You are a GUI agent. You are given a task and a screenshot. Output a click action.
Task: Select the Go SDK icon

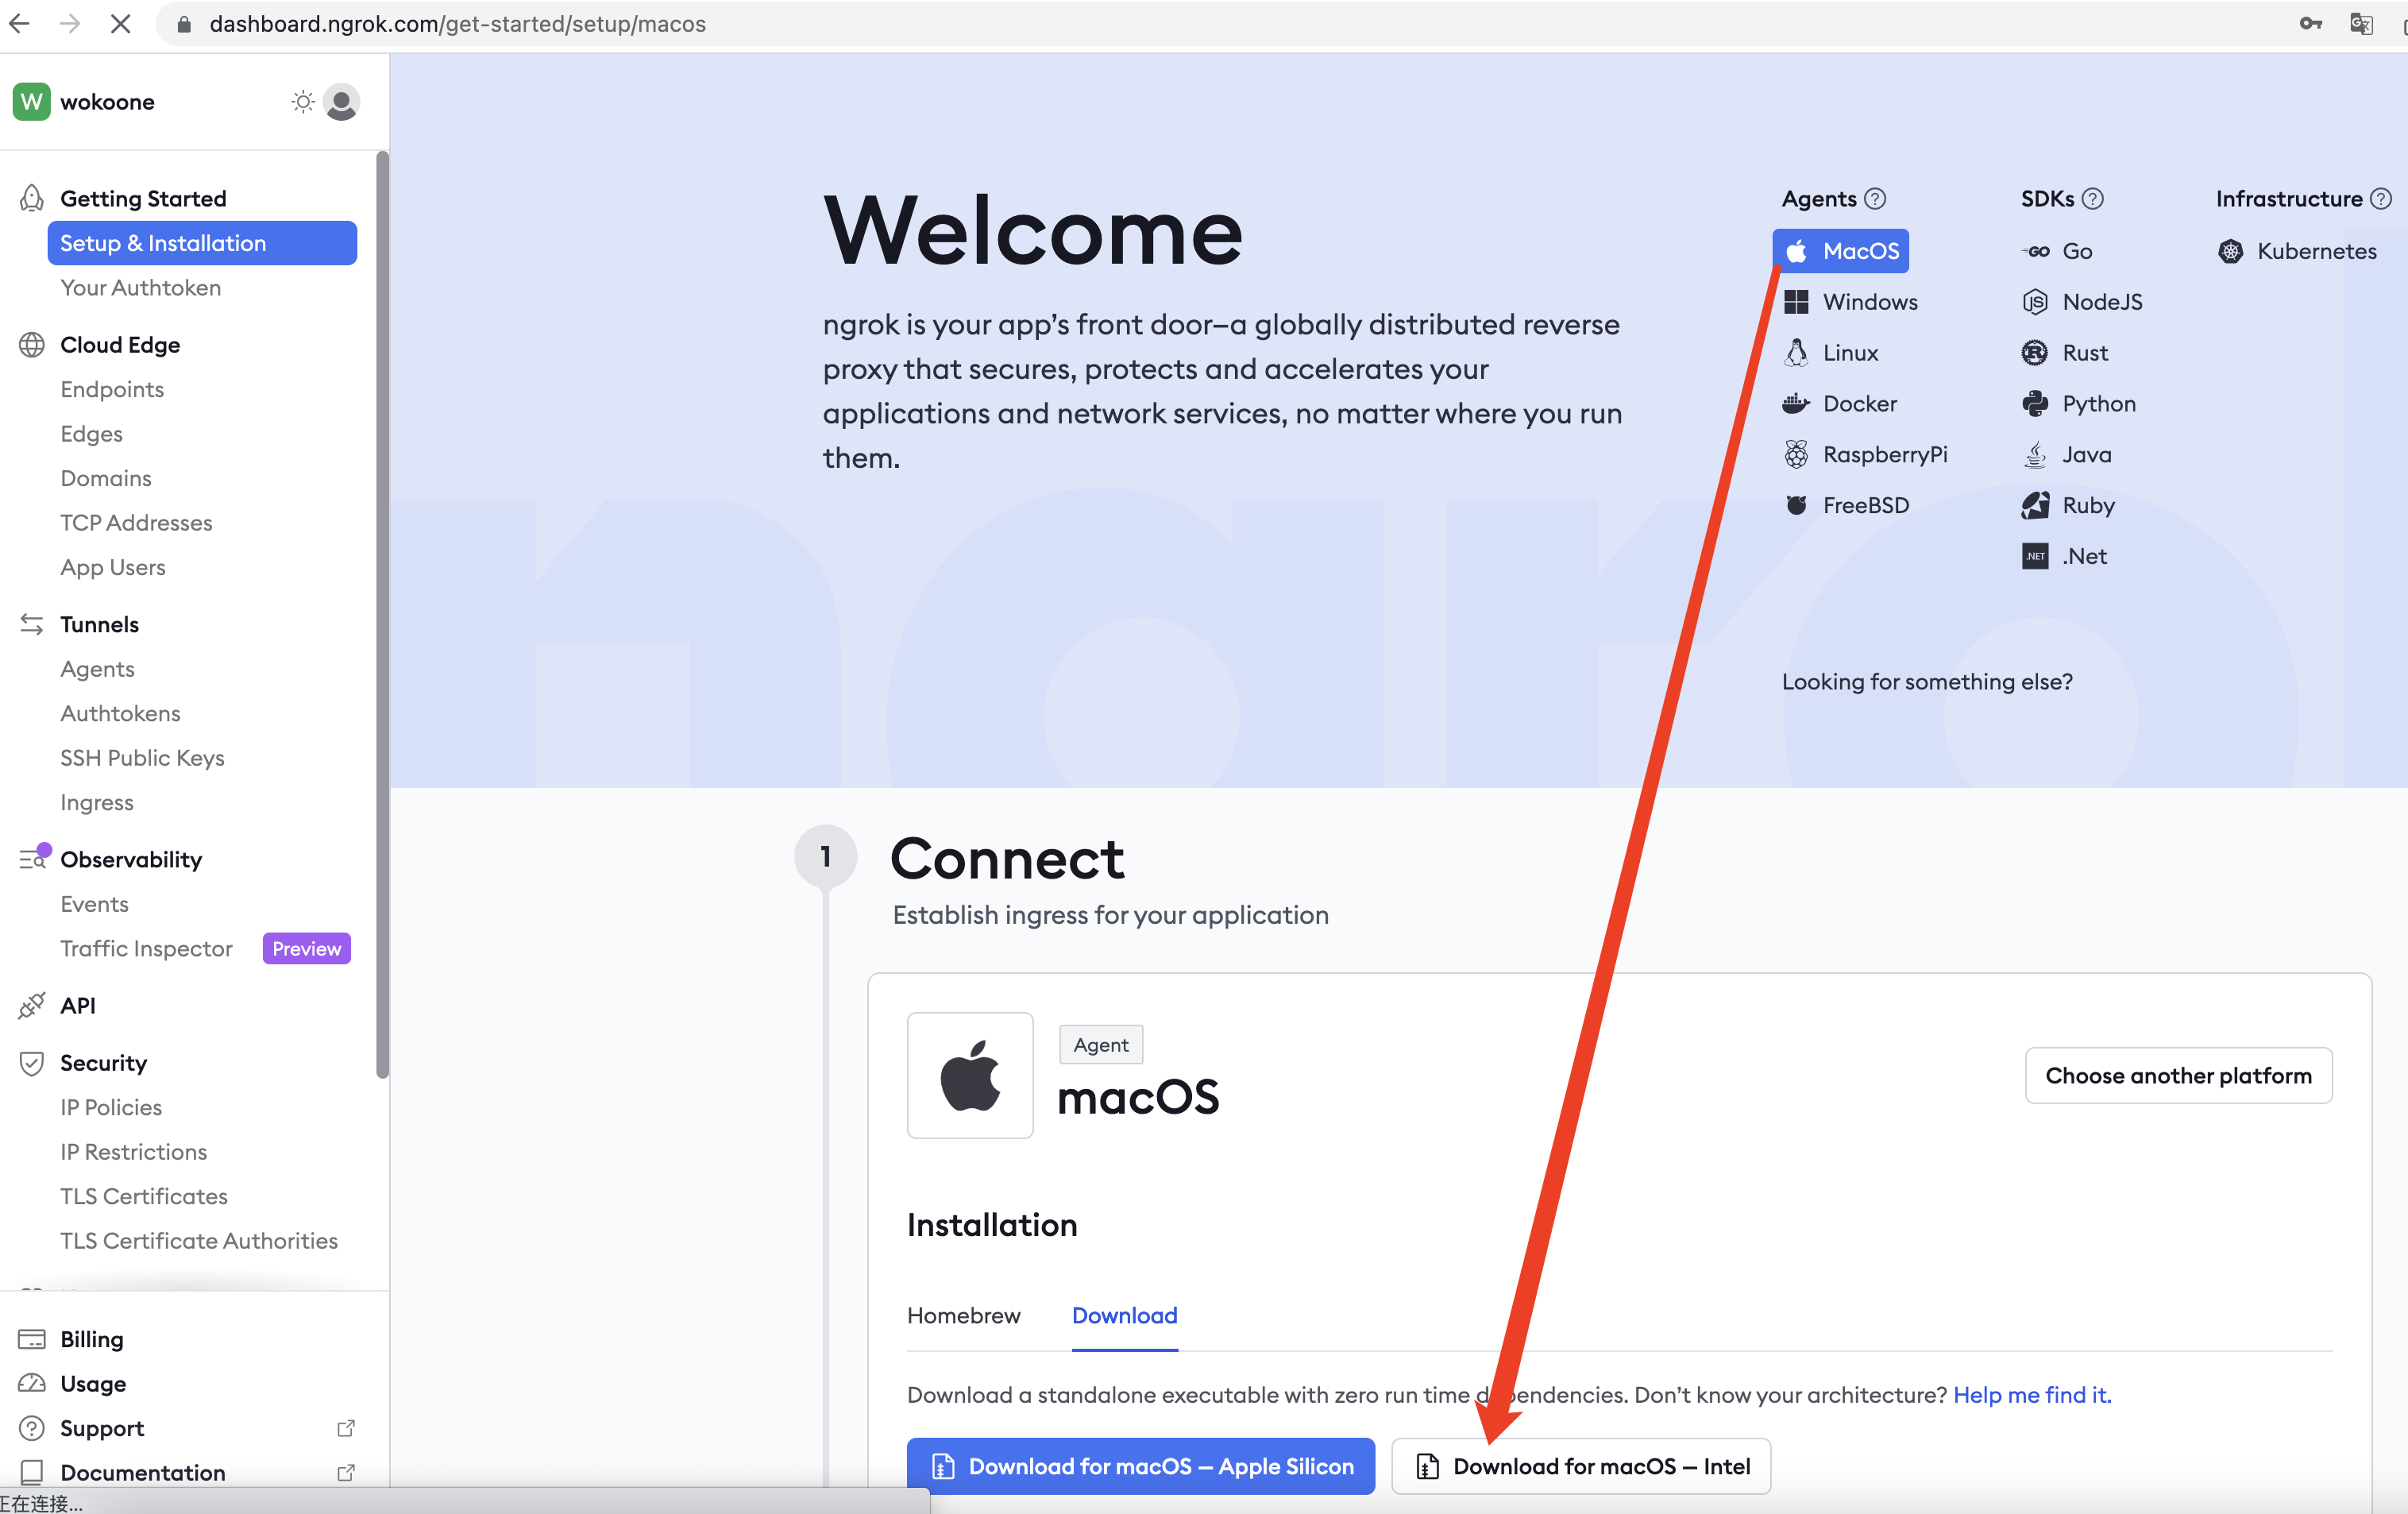pos(2035,249)
